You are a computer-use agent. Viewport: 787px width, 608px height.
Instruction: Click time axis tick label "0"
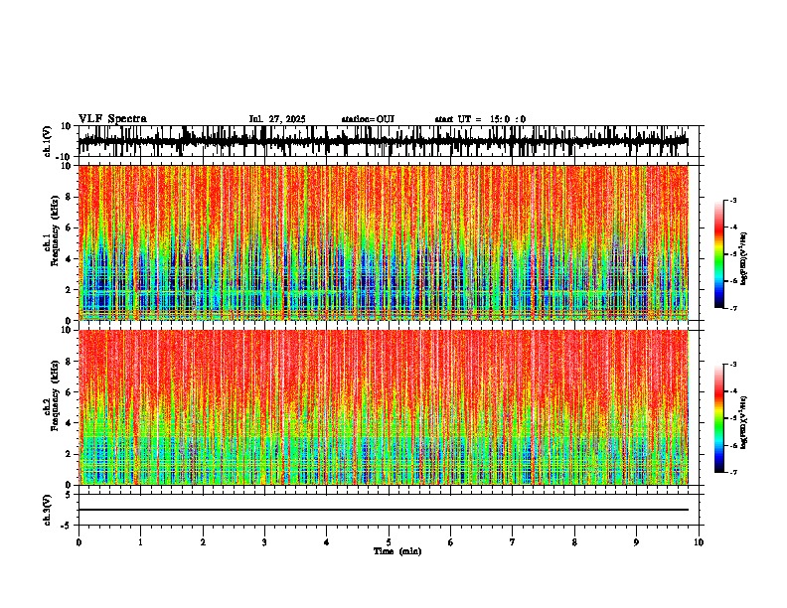[x=79, y=542]
